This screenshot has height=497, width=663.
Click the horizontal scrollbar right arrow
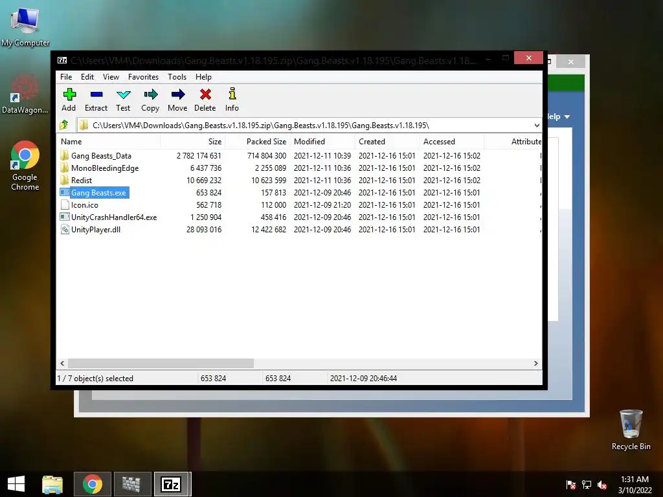535,364
